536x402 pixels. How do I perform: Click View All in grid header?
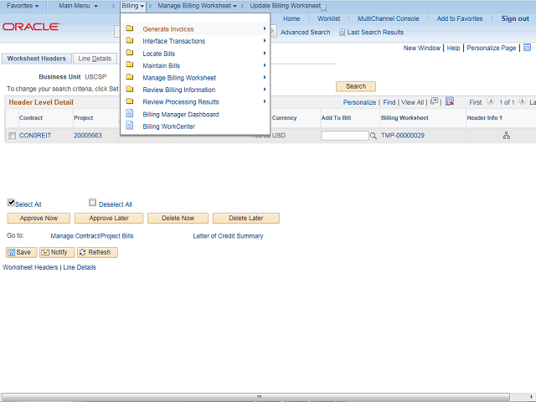click(412, 102)
